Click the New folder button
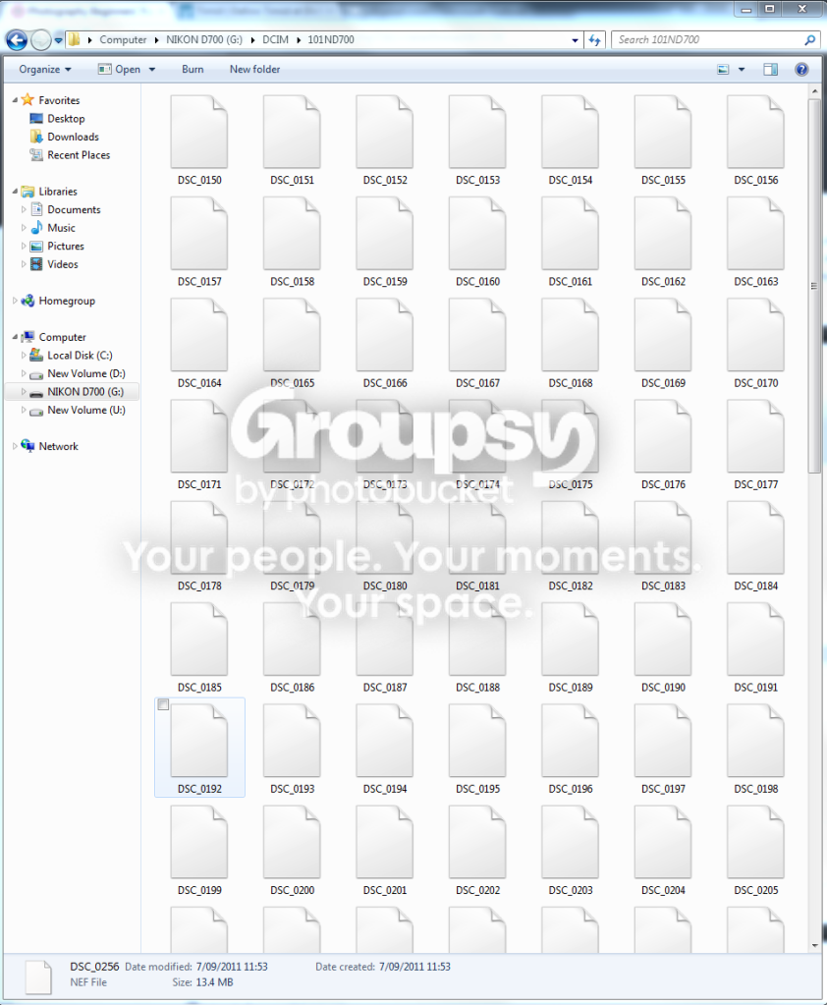 (255, 69)
